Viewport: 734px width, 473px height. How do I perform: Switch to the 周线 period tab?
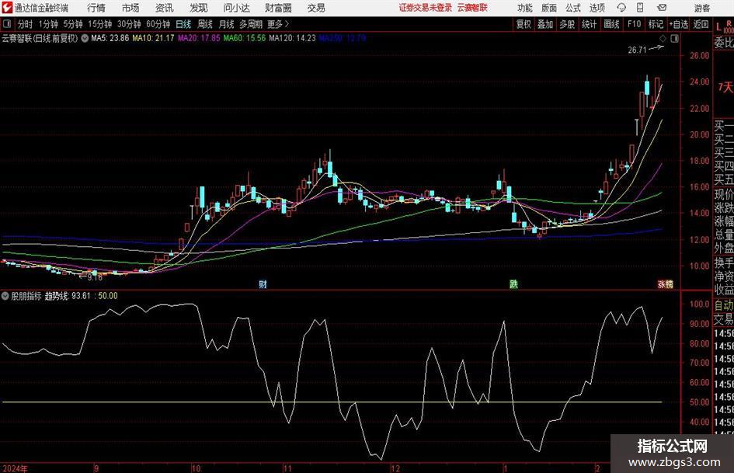click(205, 24)
